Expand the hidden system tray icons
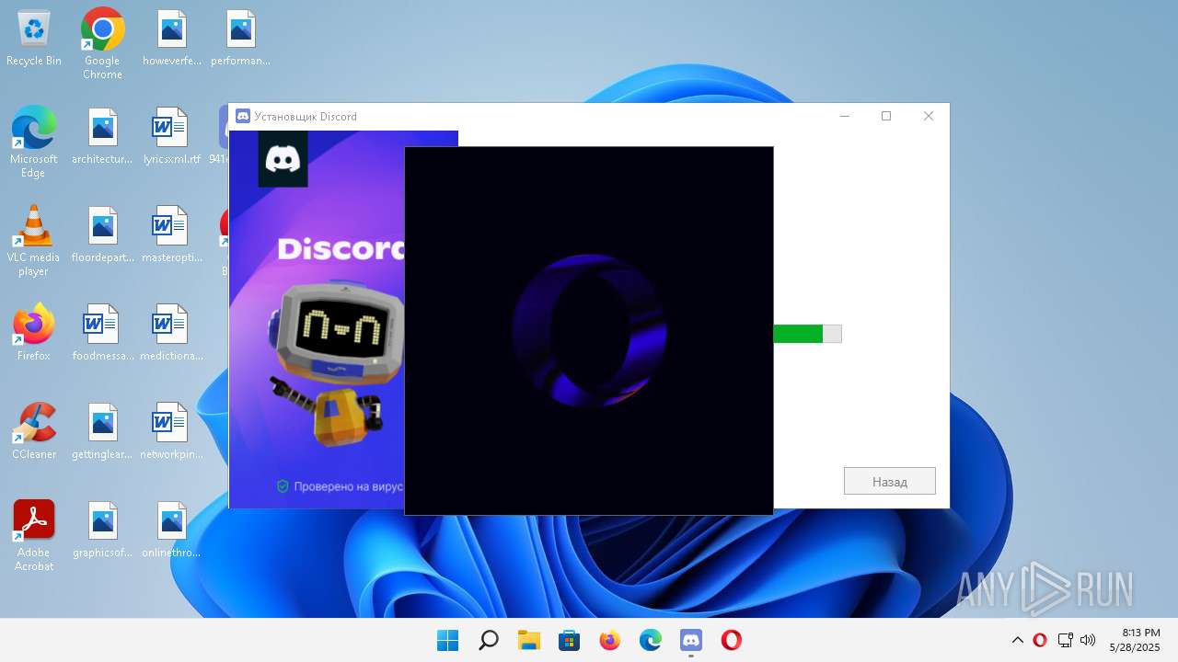Viewport: 1178px width, 662px height. (x=1017, y=640)
